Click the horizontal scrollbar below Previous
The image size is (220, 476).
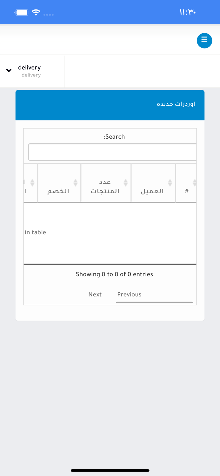pyautogui.click(x=155, y=302)
